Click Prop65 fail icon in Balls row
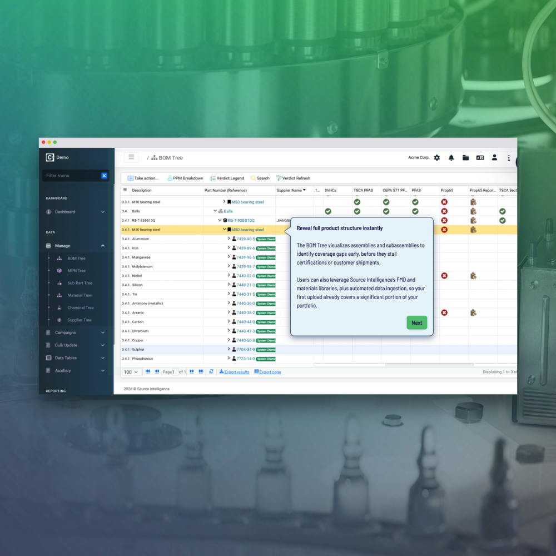The width and height of the screenshot is (556, 556). coord(444,211)
